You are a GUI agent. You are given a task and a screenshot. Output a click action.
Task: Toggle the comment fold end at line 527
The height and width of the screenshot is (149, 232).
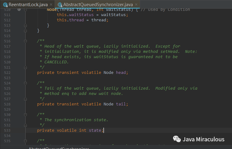pos(25,99)
